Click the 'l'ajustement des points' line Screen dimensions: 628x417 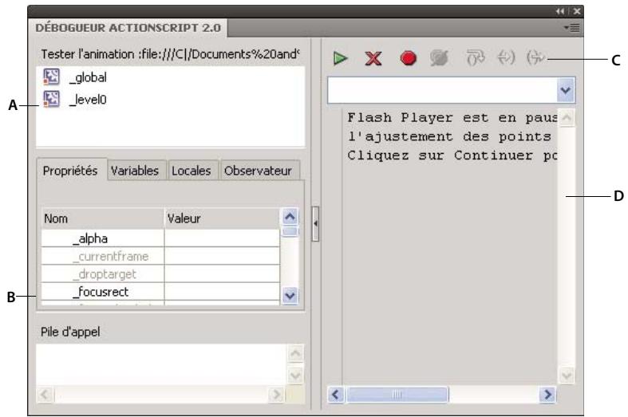[449, 136]
